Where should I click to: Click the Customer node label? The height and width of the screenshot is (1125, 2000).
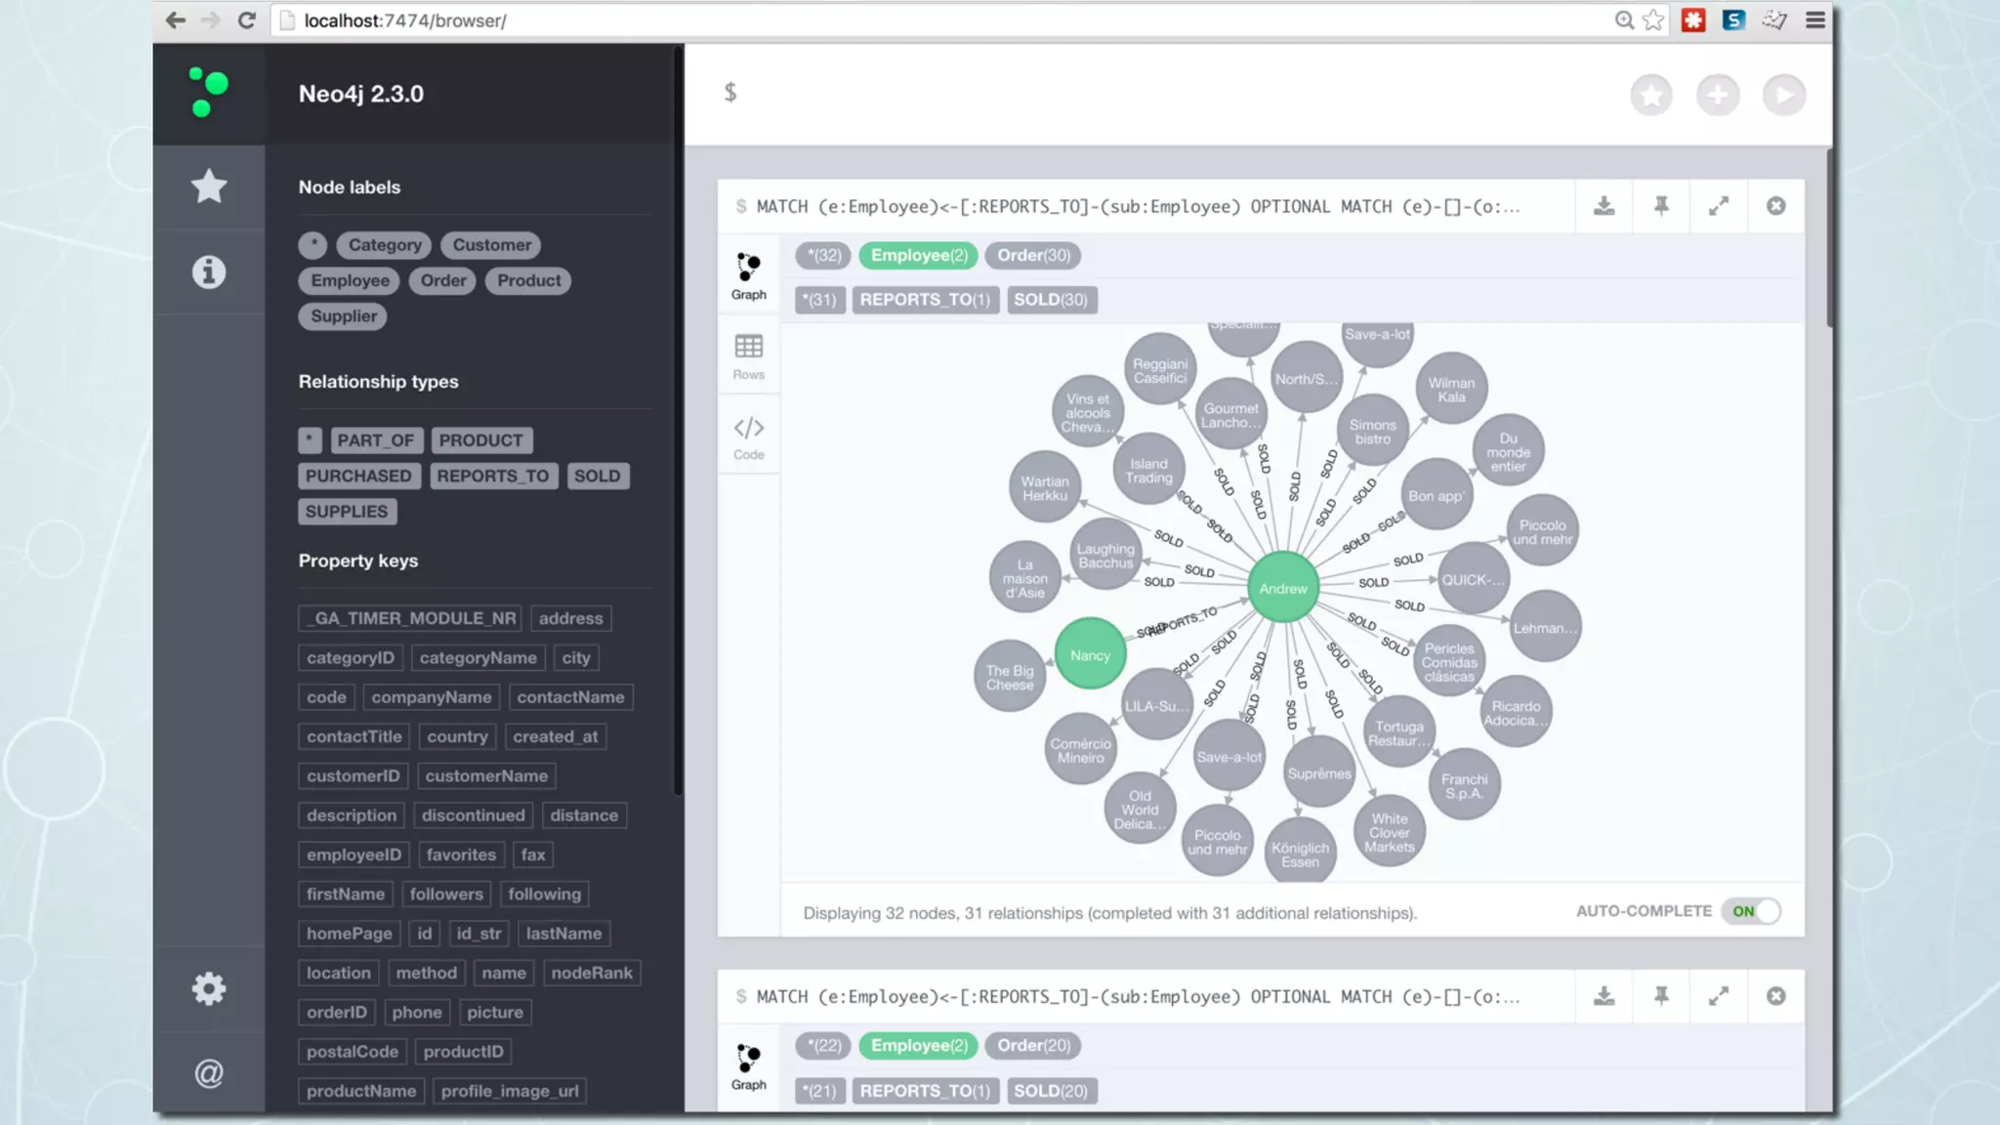click(x=491, y=245)
